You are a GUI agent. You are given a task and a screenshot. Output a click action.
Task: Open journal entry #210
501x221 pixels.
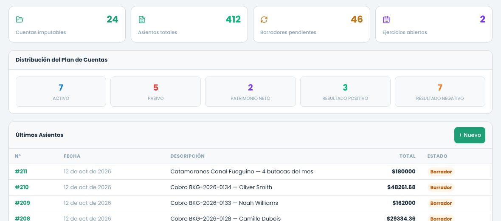tap(22, 187)
